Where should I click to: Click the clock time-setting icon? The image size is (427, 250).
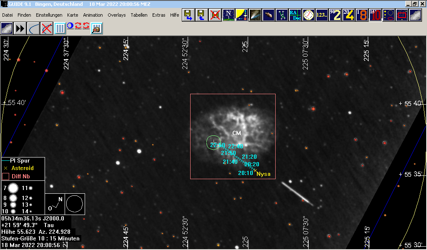pyautogui.click(x=309, y=15)
